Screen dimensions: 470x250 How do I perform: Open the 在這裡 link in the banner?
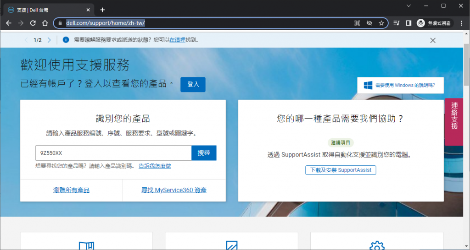coord(178,40)
